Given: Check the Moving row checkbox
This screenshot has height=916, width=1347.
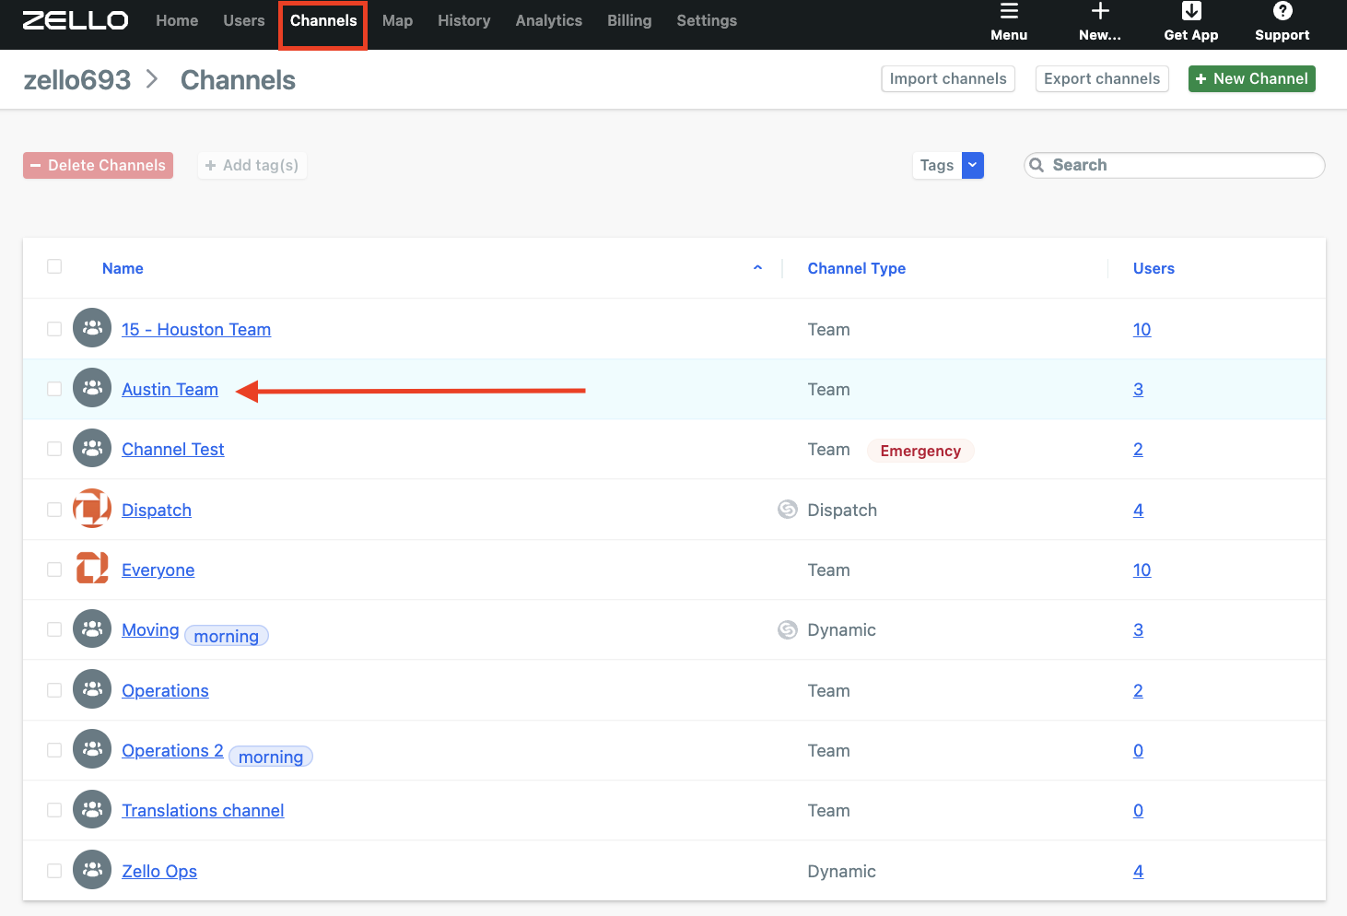Looking at the screenshot, I should tap(54, 629).
